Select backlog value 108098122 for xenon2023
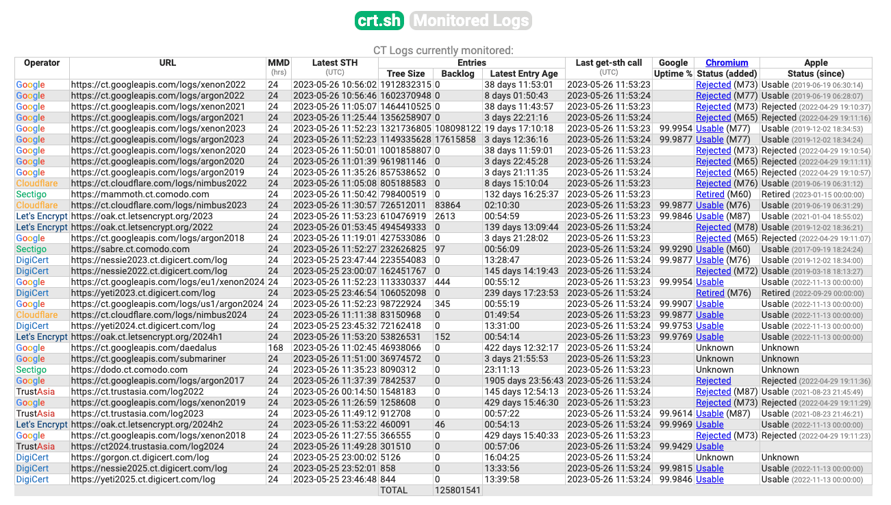891x505 pixels. click(x=457, y=128)
